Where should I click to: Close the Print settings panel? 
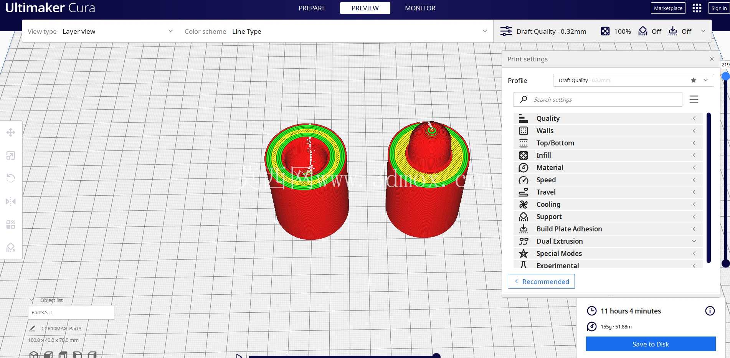click(x=712, y=59)
